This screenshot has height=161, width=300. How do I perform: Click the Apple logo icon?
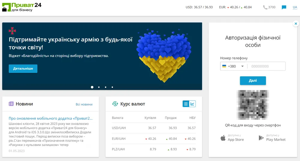(x=223, y=138)
